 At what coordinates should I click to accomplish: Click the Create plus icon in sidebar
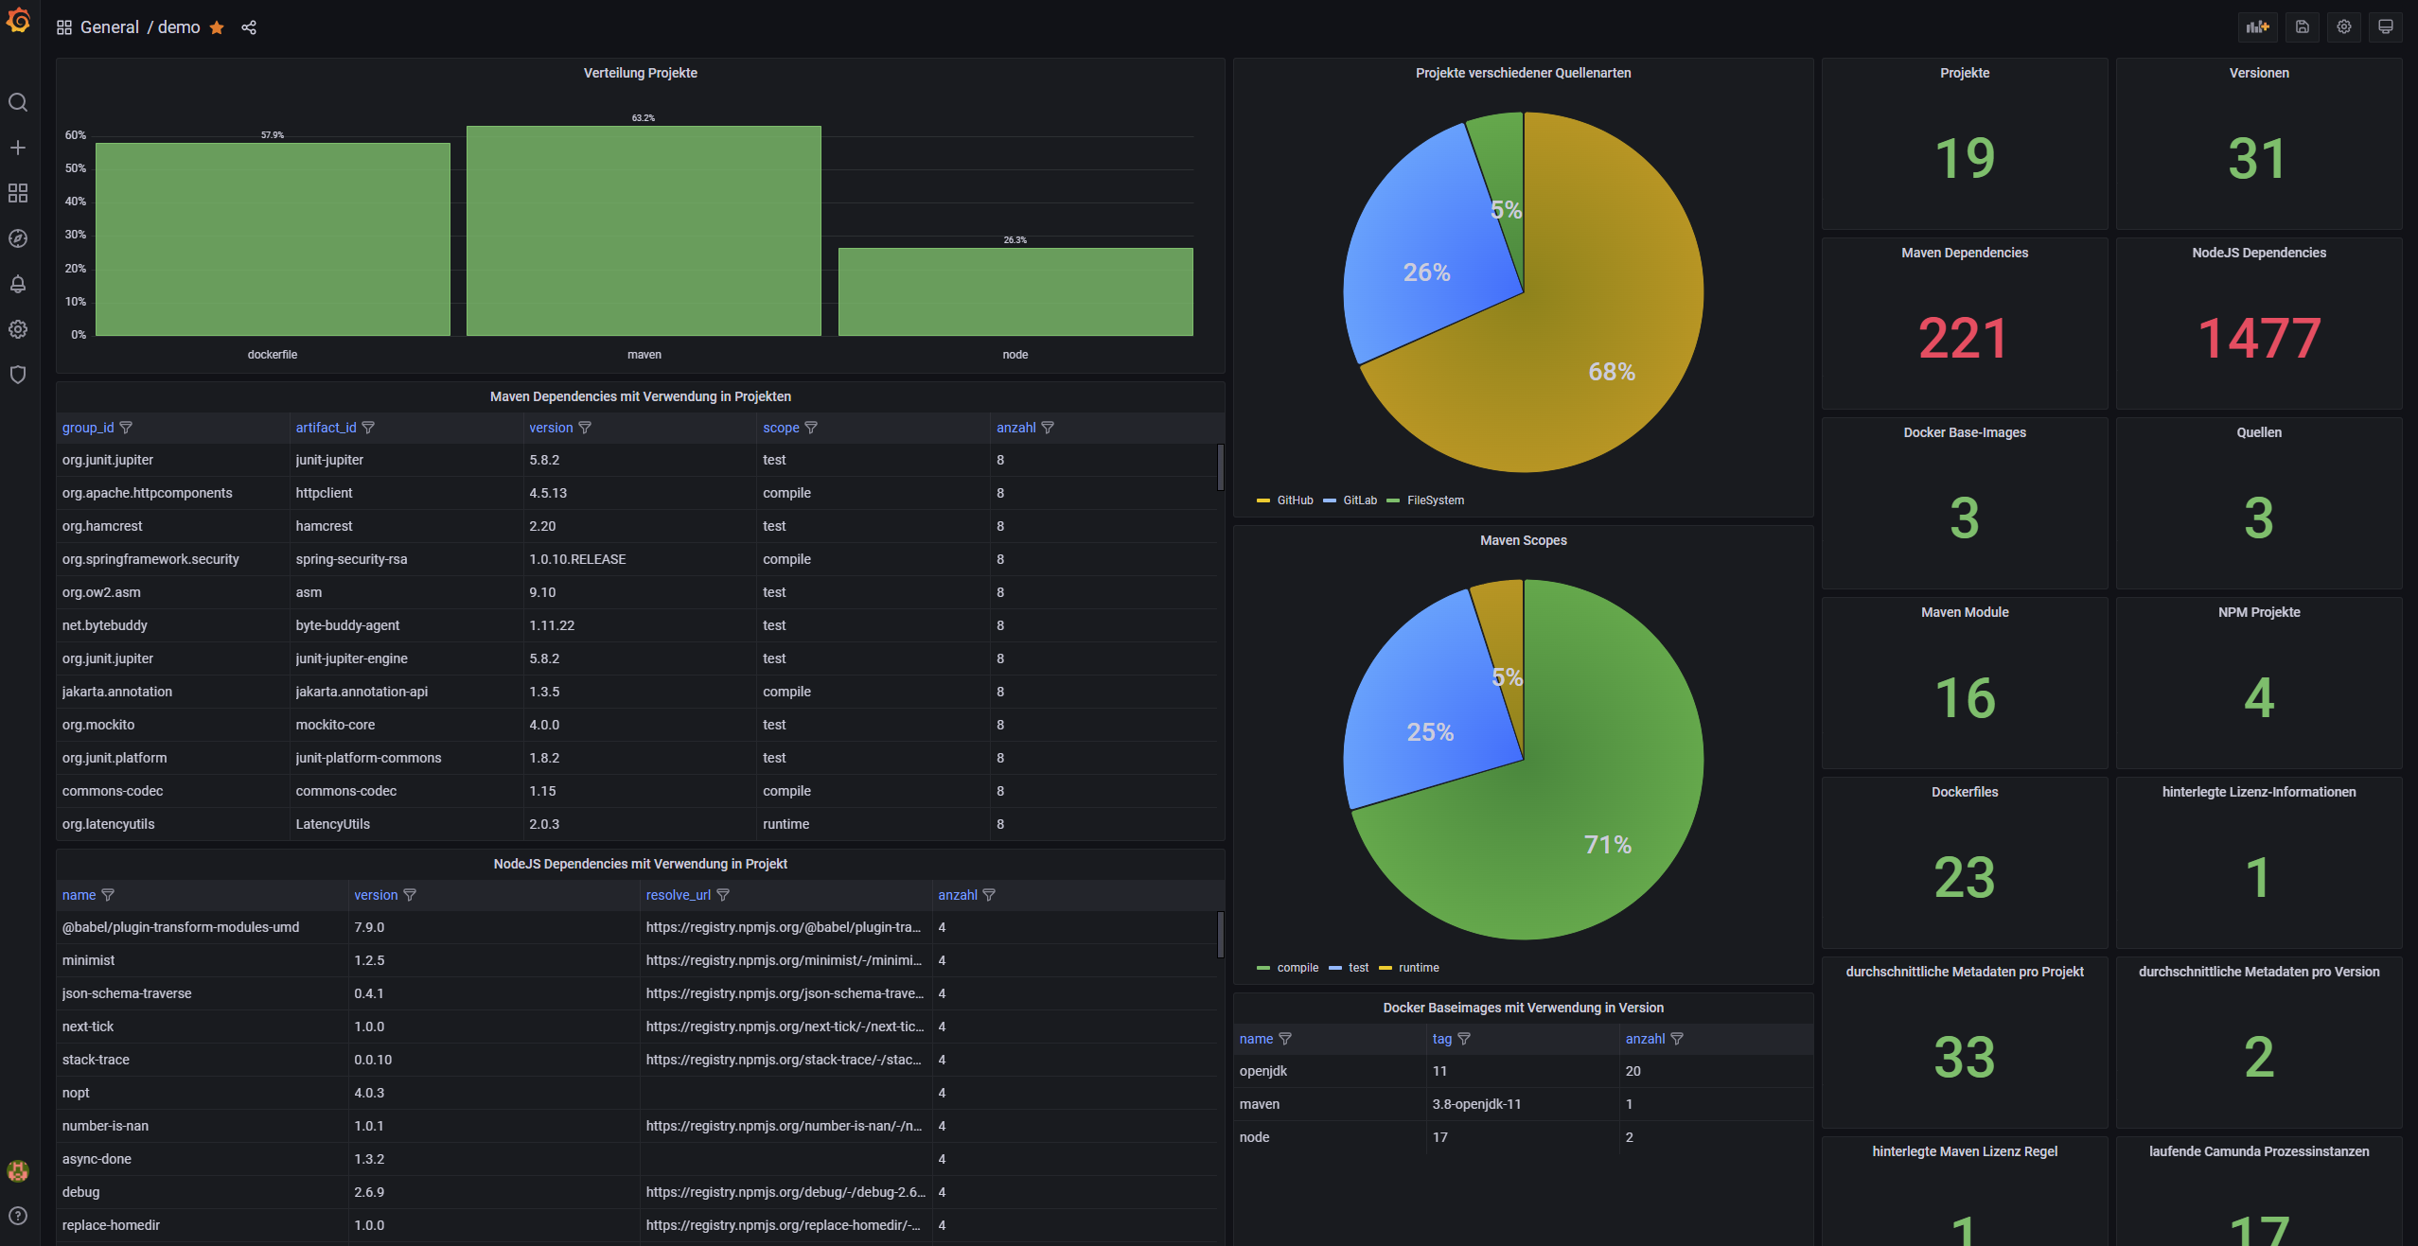(x=18, y=148)
